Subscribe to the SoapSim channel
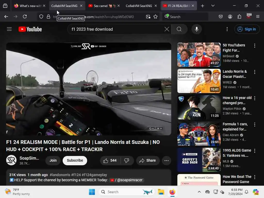 [x=75, y=160]
